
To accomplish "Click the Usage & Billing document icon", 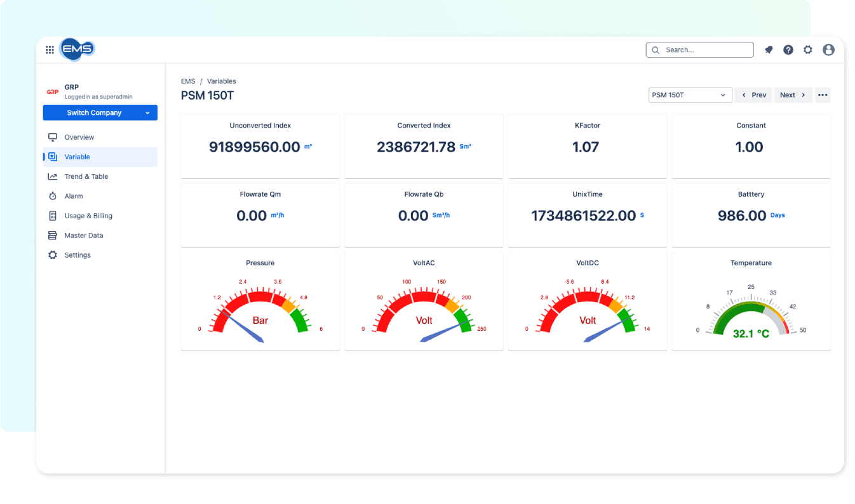I will click(x=53, y=216).
